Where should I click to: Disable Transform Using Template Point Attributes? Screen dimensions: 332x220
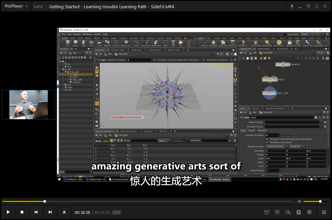(x=267, y=139)
